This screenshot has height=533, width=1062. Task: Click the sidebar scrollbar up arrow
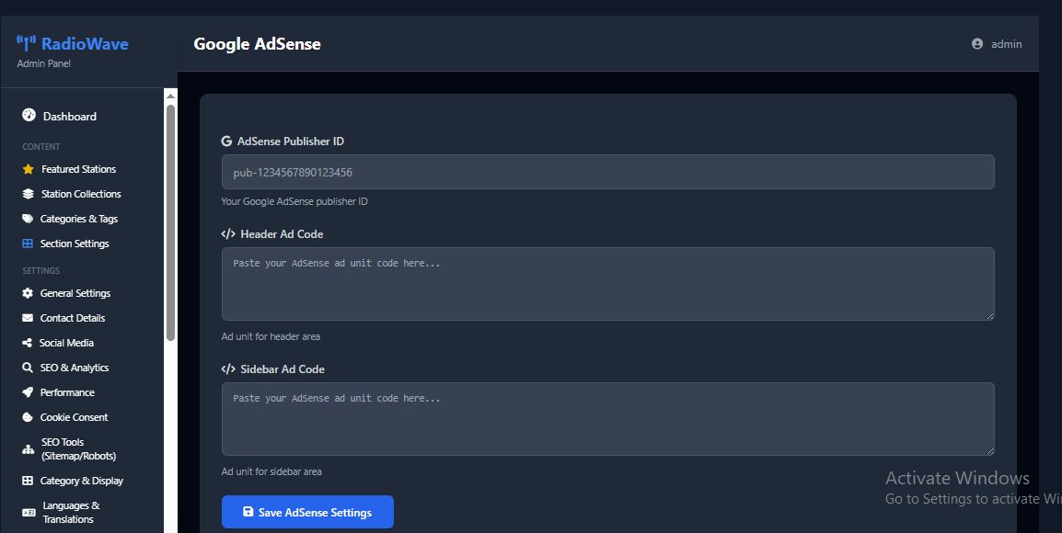click(170, 96)
